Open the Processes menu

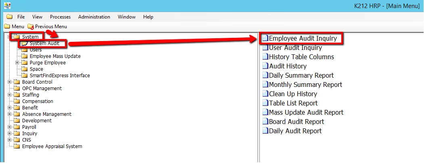click(x=60, y=17)
